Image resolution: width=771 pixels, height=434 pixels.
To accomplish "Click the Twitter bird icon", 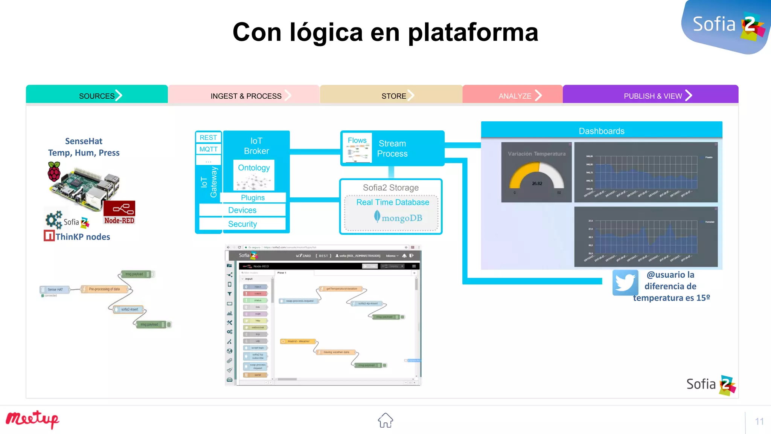I will coord(625,283).
